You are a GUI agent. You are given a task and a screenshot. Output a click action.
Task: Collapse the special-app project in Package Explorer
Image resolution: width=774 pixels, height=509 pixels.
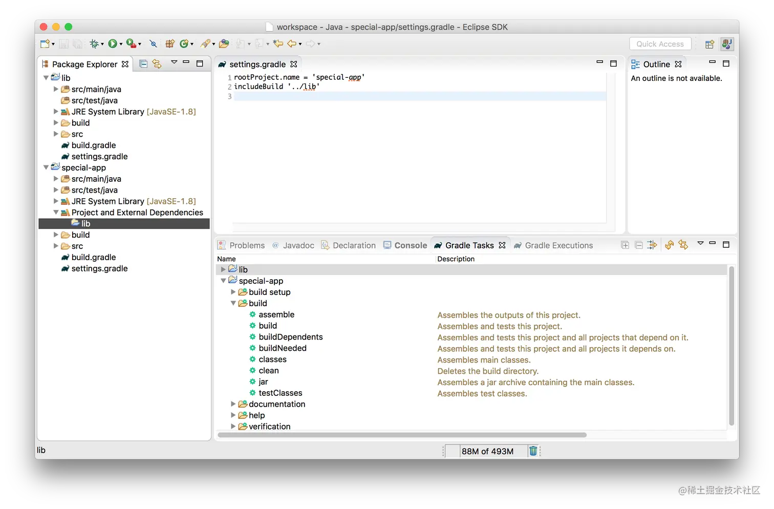coord(46,167)
